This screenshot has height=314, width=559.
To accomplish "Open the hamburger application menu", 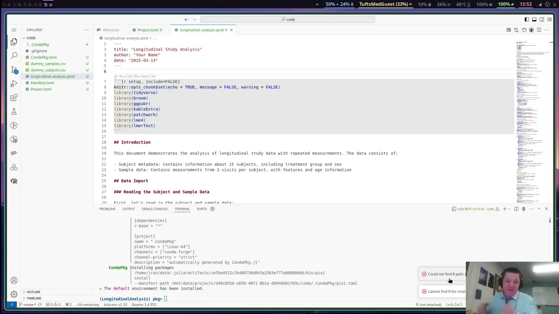I will coord(14,30).
